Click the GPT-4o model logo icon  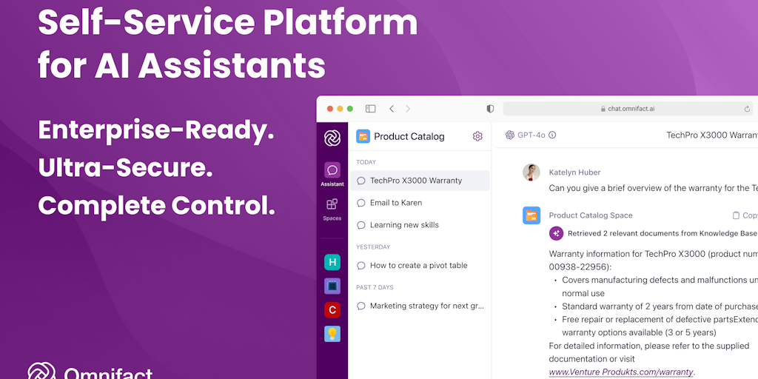point(509,135)
